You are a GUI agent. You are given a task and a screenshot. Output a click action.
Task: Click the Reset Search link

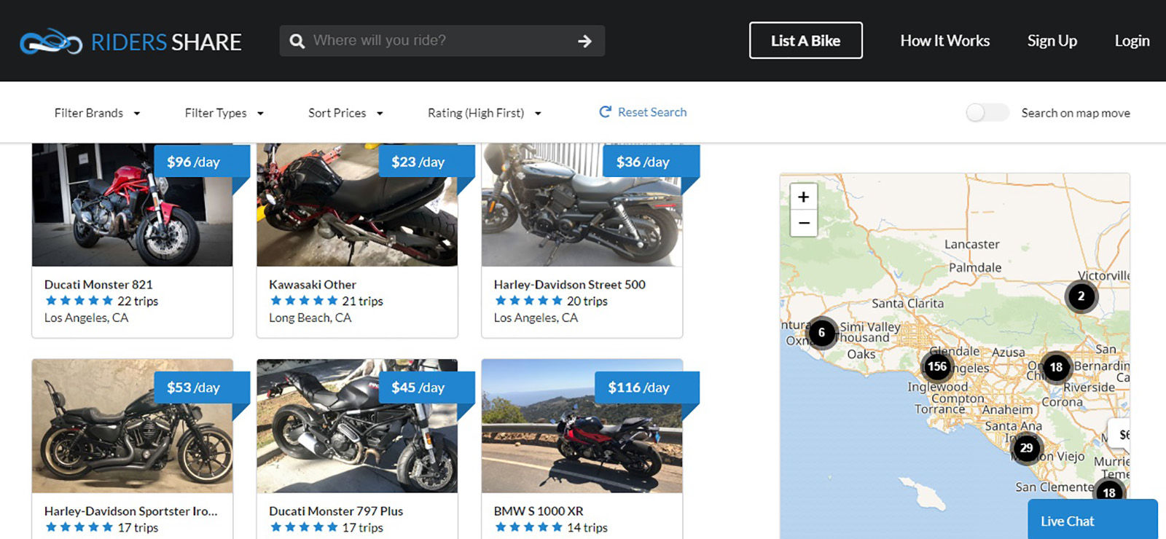(x=643, y=112)
